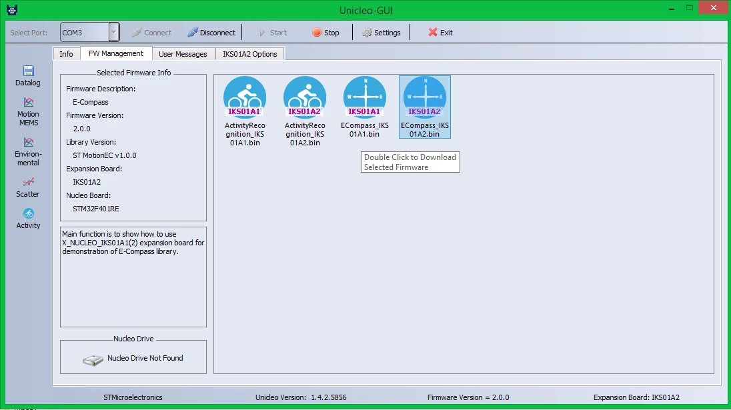Open the Activity sidebar view

[29, 219]
